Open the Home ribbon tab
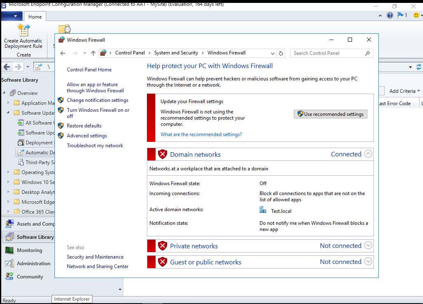 click(x=35, y=17)
